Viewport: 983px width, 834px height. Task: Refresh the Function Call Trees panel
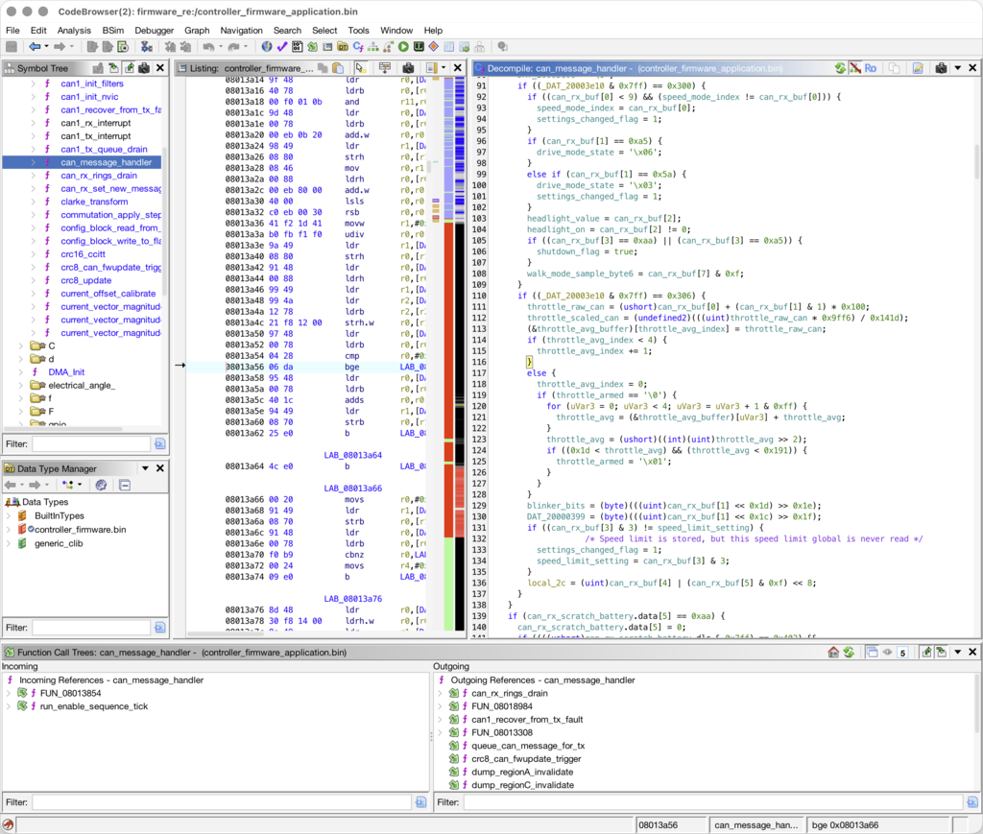tap(849, 653)
